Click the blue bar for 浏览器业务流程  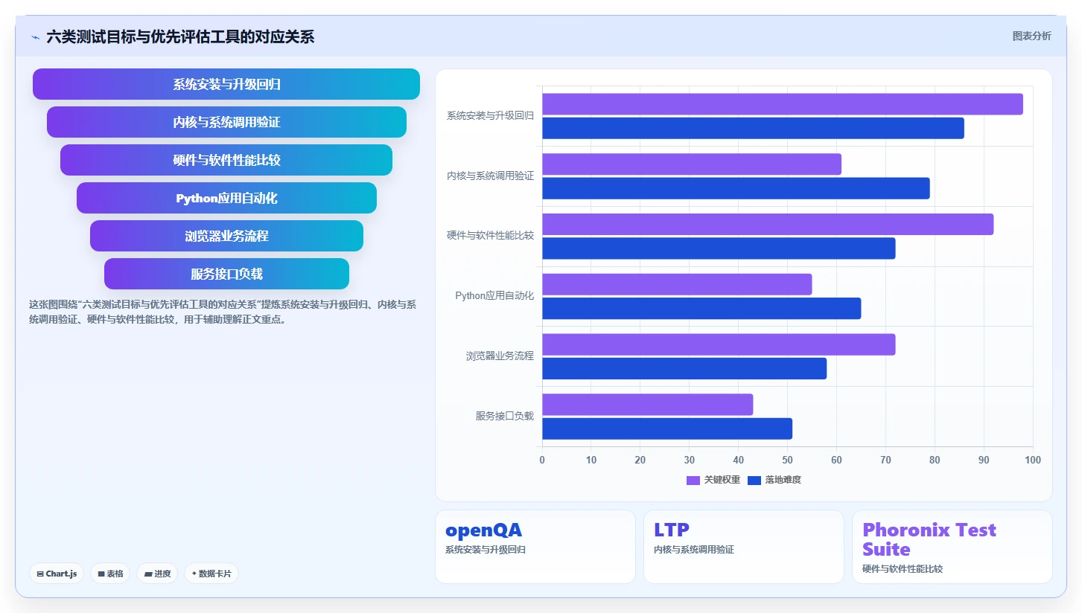tap(684, 368)
